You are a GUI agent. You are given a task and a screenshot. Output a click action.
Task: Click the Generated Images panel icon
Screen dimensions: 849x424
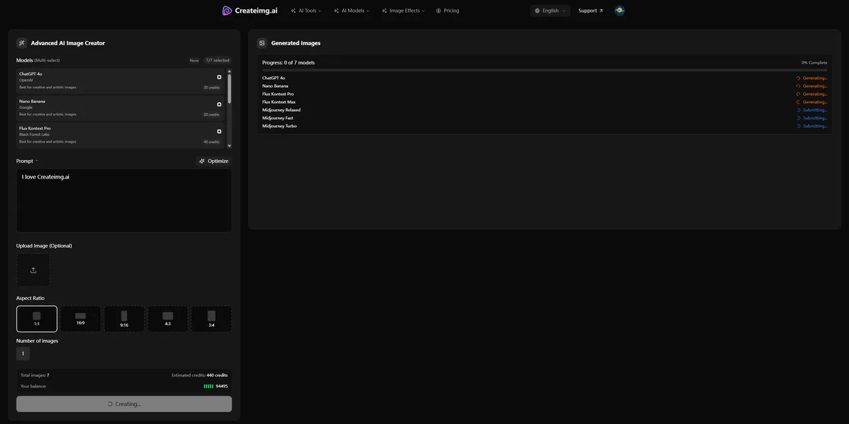click(x=262, y=43)
